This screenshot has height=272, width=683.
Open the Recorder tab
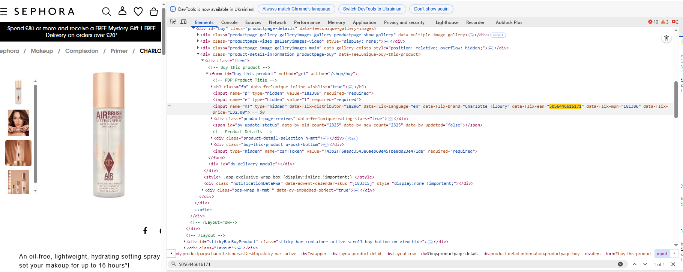[475, 22]
